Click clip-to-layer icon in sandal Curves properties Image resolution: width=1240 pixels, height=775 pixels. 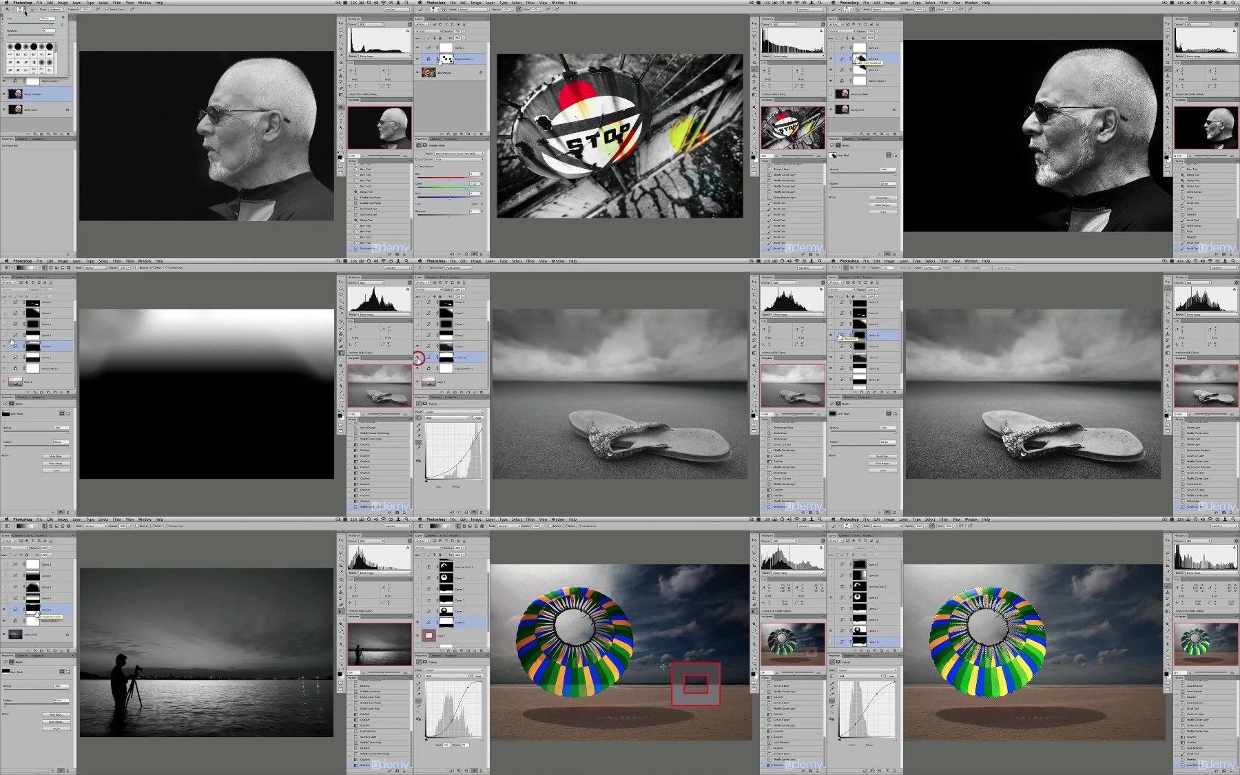click(452, 513)
